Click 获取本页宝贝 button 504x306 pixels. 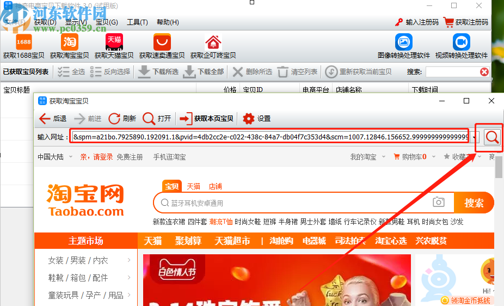click(206, 119)
